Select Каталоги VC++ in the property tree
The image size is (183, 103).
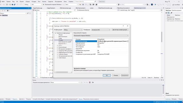click(63, 43)
